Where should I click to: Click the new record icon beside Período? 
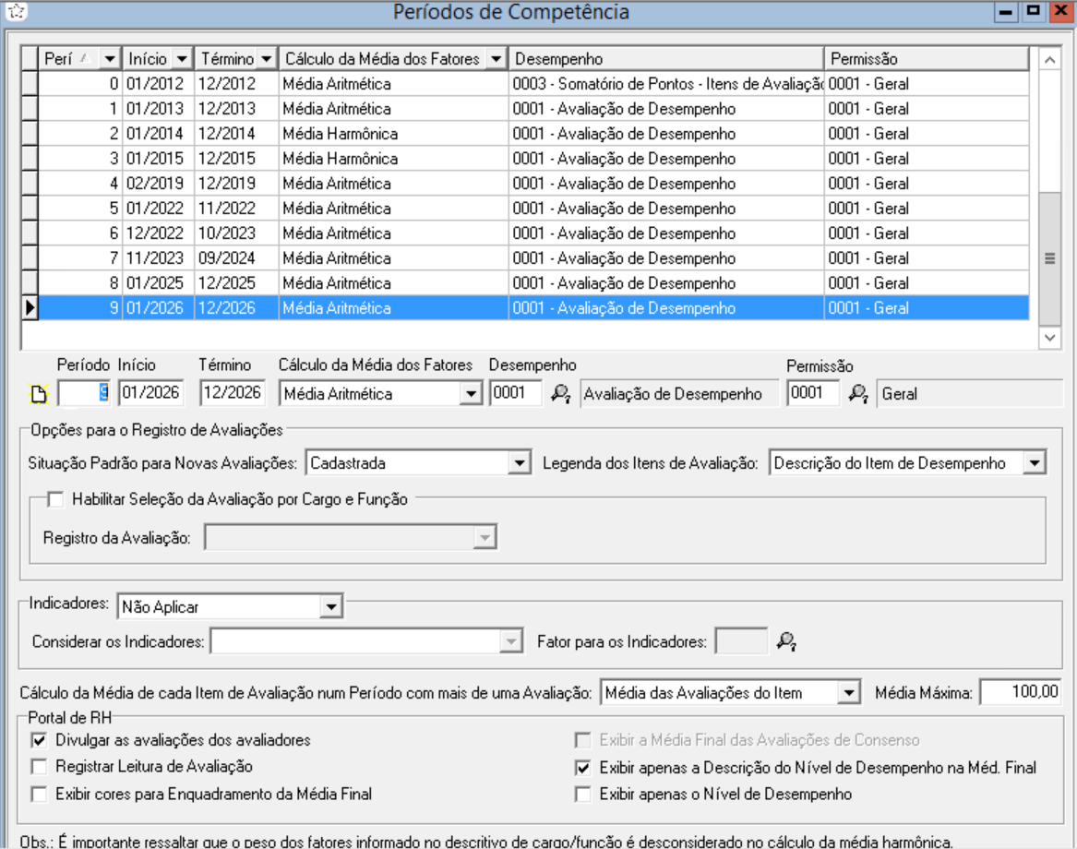[x=38, y=395]
